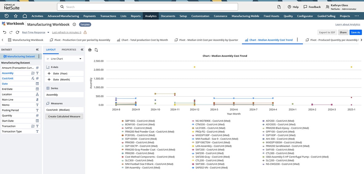Open the Recent Records history icon
The height and width of the screenshot is (174, 364).
click(6, 16)
